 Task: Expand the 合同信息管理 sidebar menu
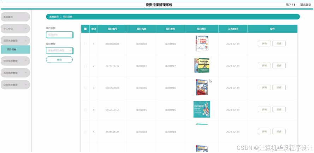click(x=16, y=73)
